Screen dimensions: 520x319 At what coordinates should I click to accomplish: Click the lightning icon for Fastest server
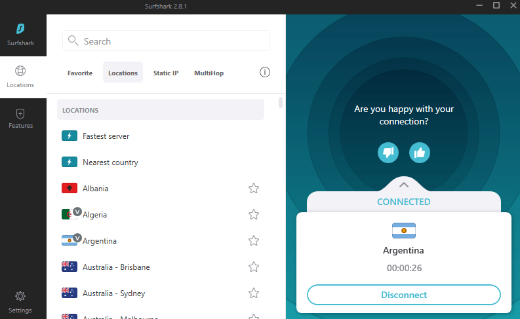[x=70, y=136]
